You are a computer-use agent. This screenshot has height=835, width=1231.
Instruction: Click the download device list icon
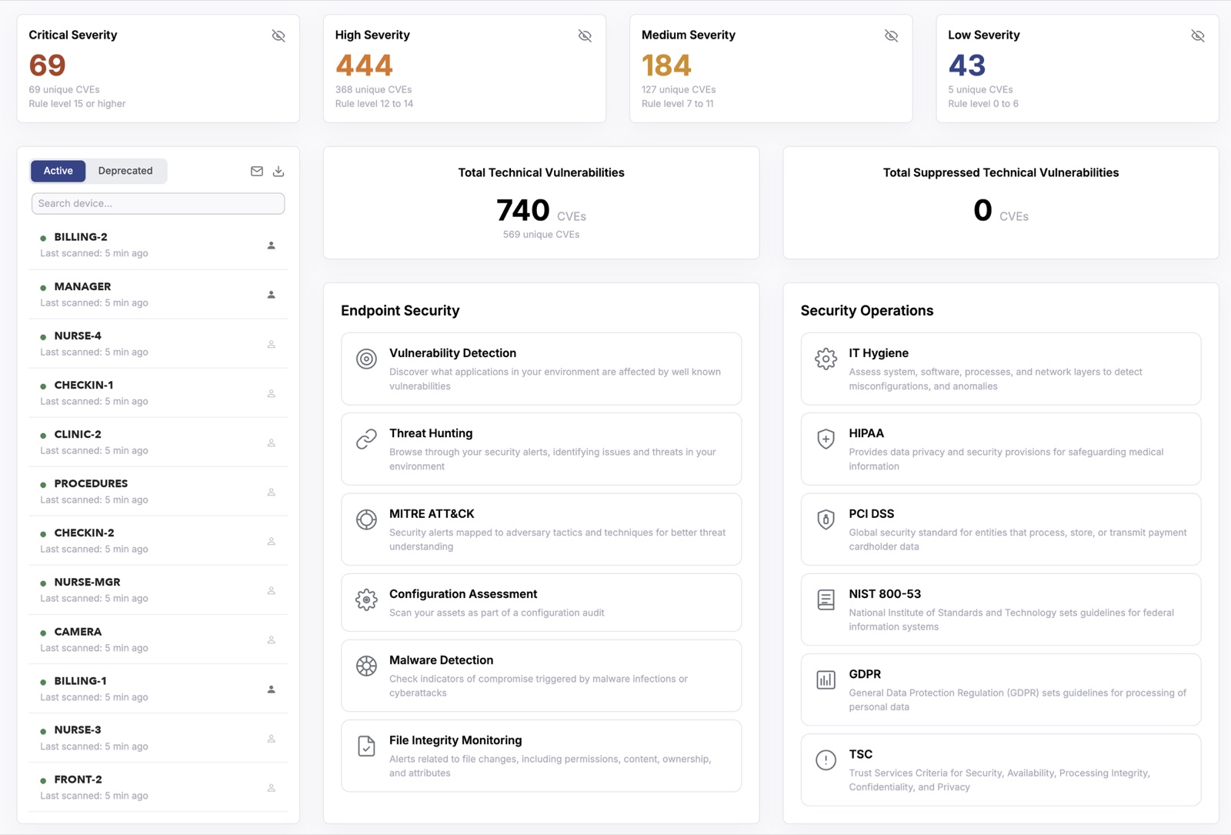point(279,172)
